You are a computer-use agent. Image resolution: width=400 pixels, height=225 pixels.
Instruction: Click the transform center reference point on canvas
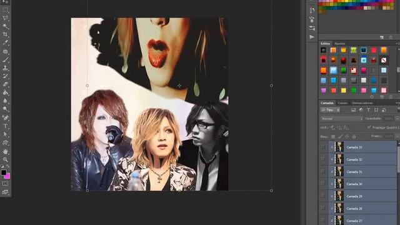(179, 86)
